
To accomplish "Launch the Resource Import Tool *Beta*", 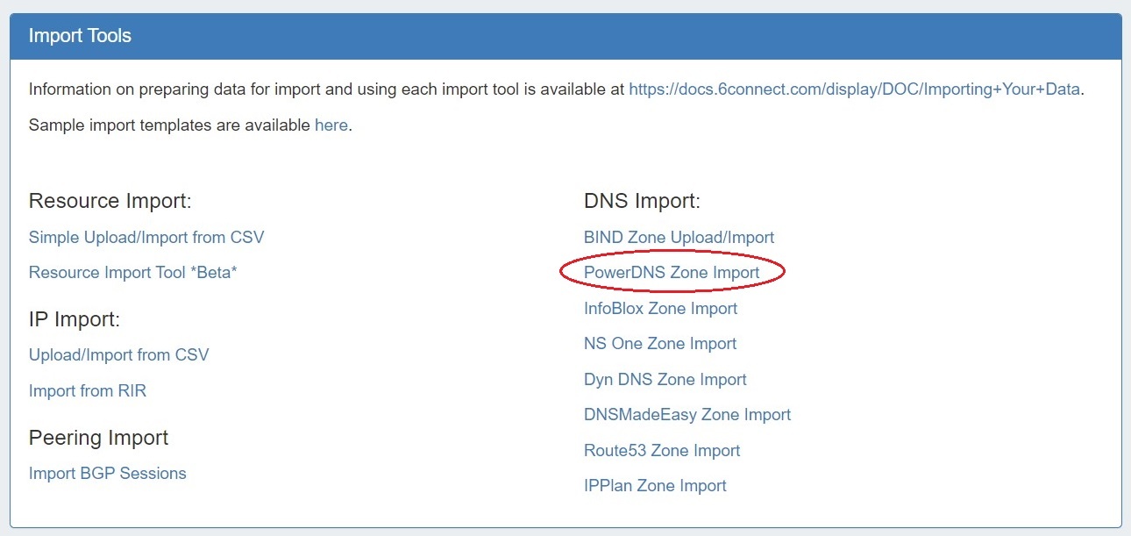I will pyautogui.click(x=133, y=272).
